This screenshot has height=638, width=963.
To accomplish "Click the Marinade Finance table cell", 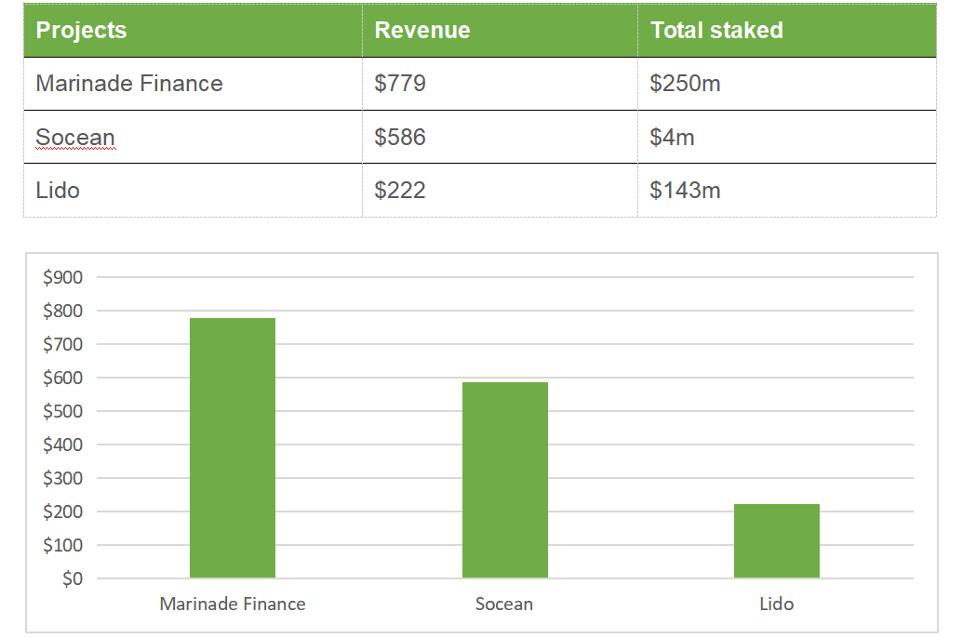I will coord(193,84).
